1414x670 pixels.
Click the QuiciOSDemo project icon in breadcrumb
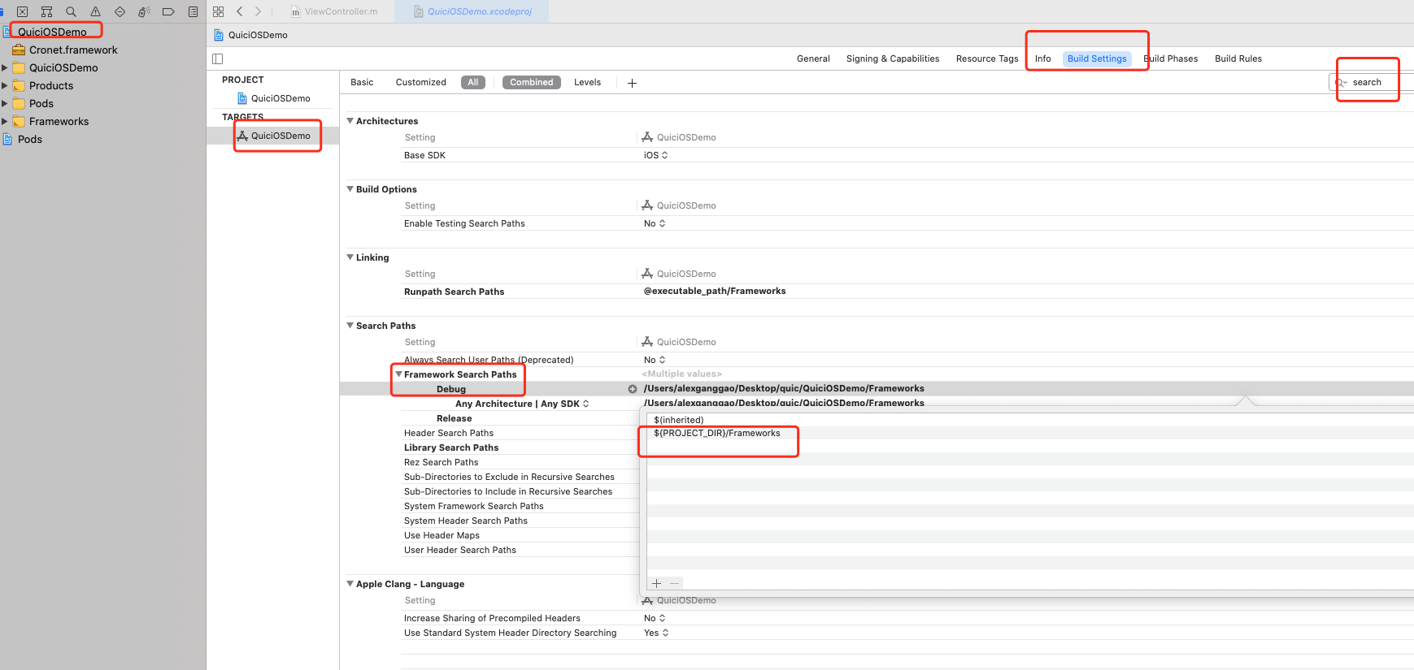coord(218,35)
